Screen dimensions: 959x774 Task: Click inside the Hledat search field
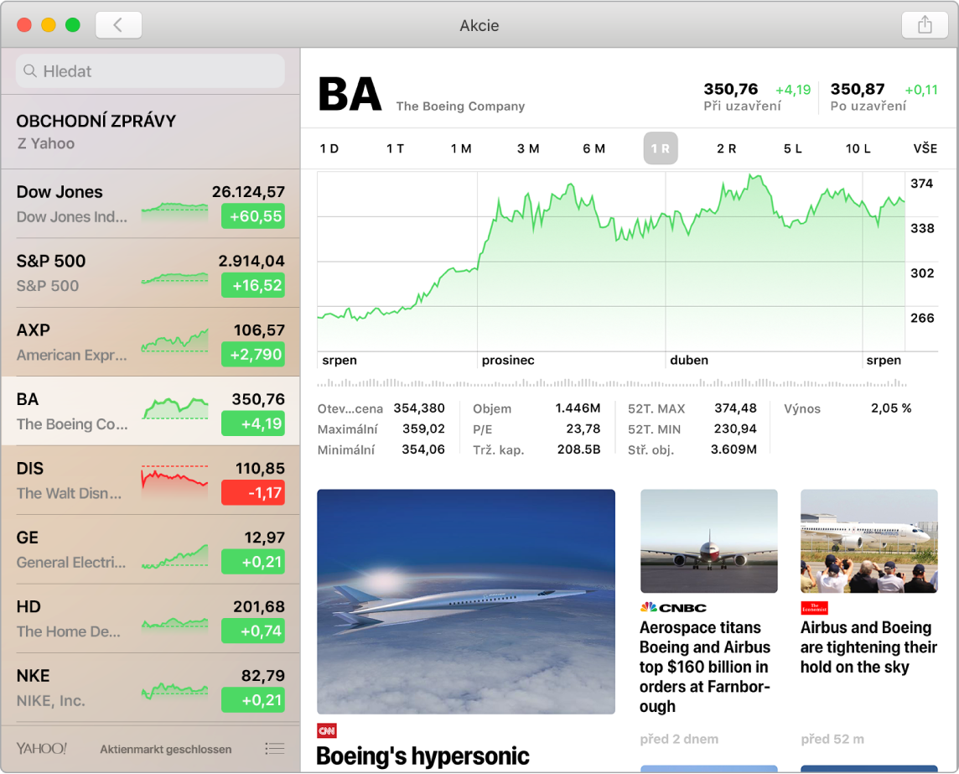149,71
